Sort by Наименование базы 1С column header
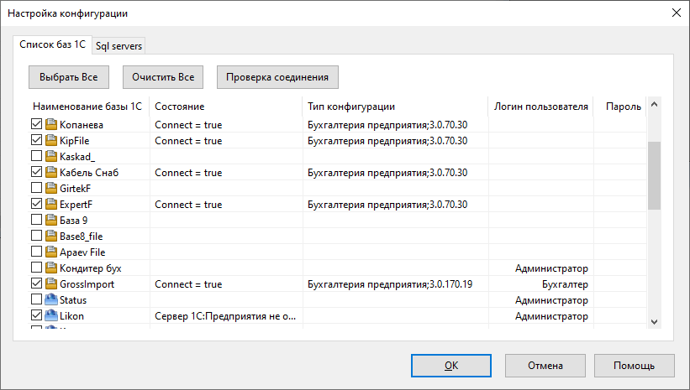The width and height of the screenshot is (690, 390). [x=88, y=107]
